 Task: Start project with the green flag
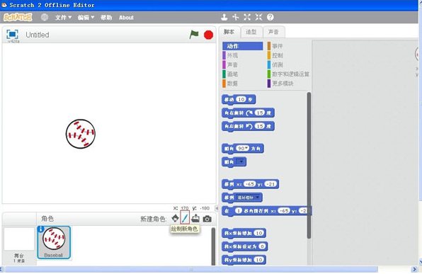(x=194, y=35)
